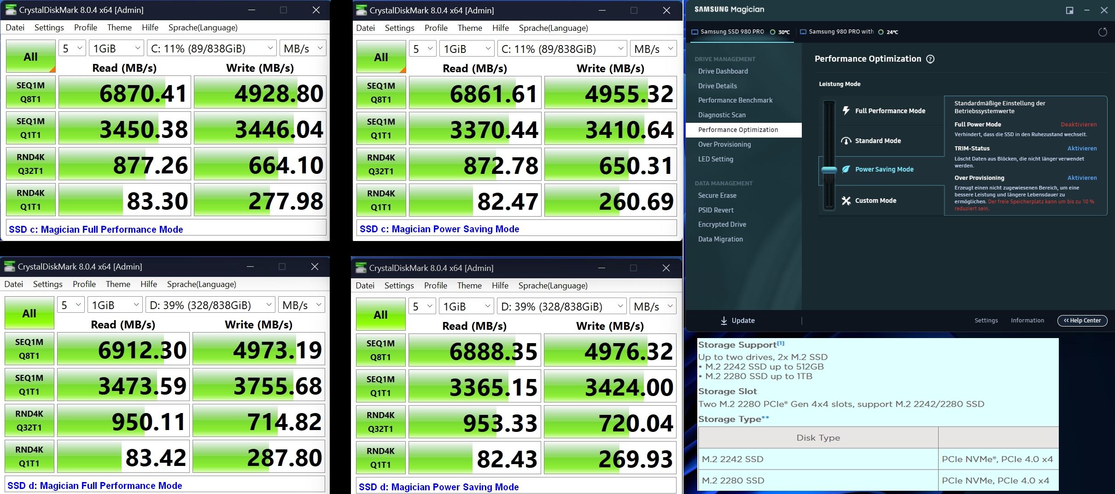1115x494 pixels.
Task: Open Diagnostic Scan in Magician sidebar
Action: 722,115
